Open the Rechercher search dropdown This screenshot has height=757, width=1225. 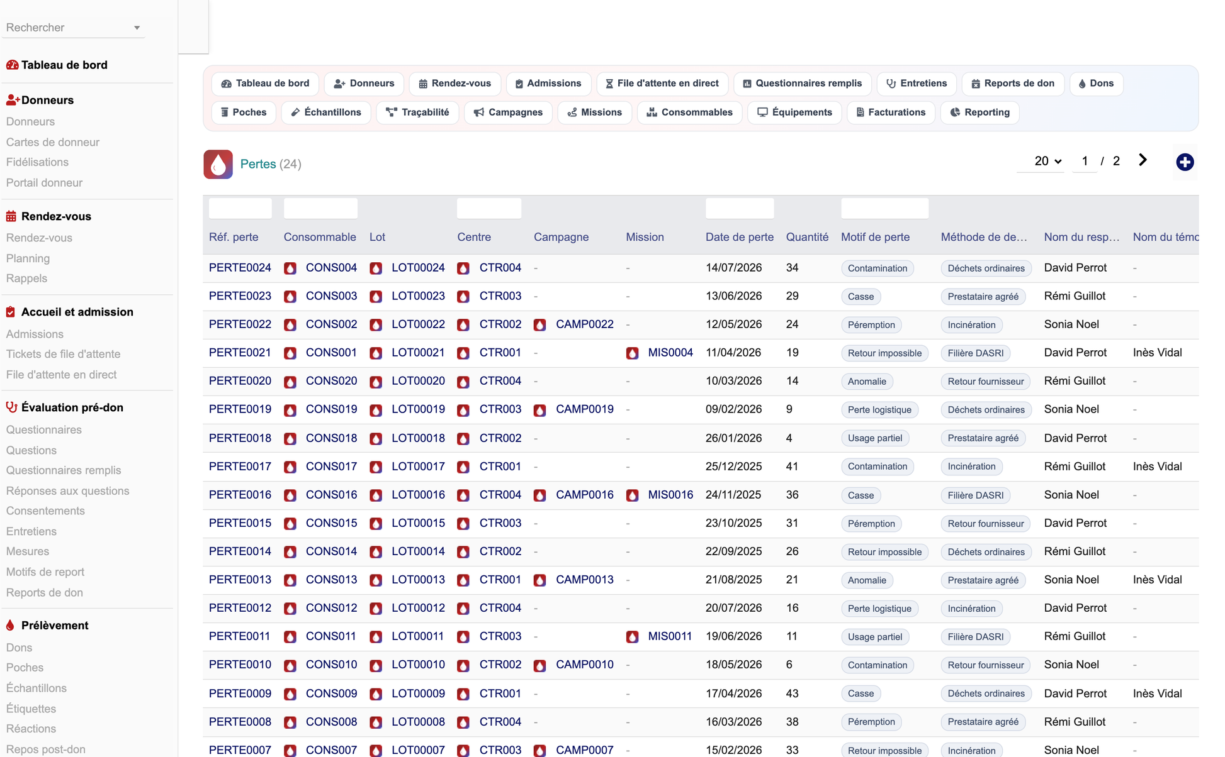74,28
